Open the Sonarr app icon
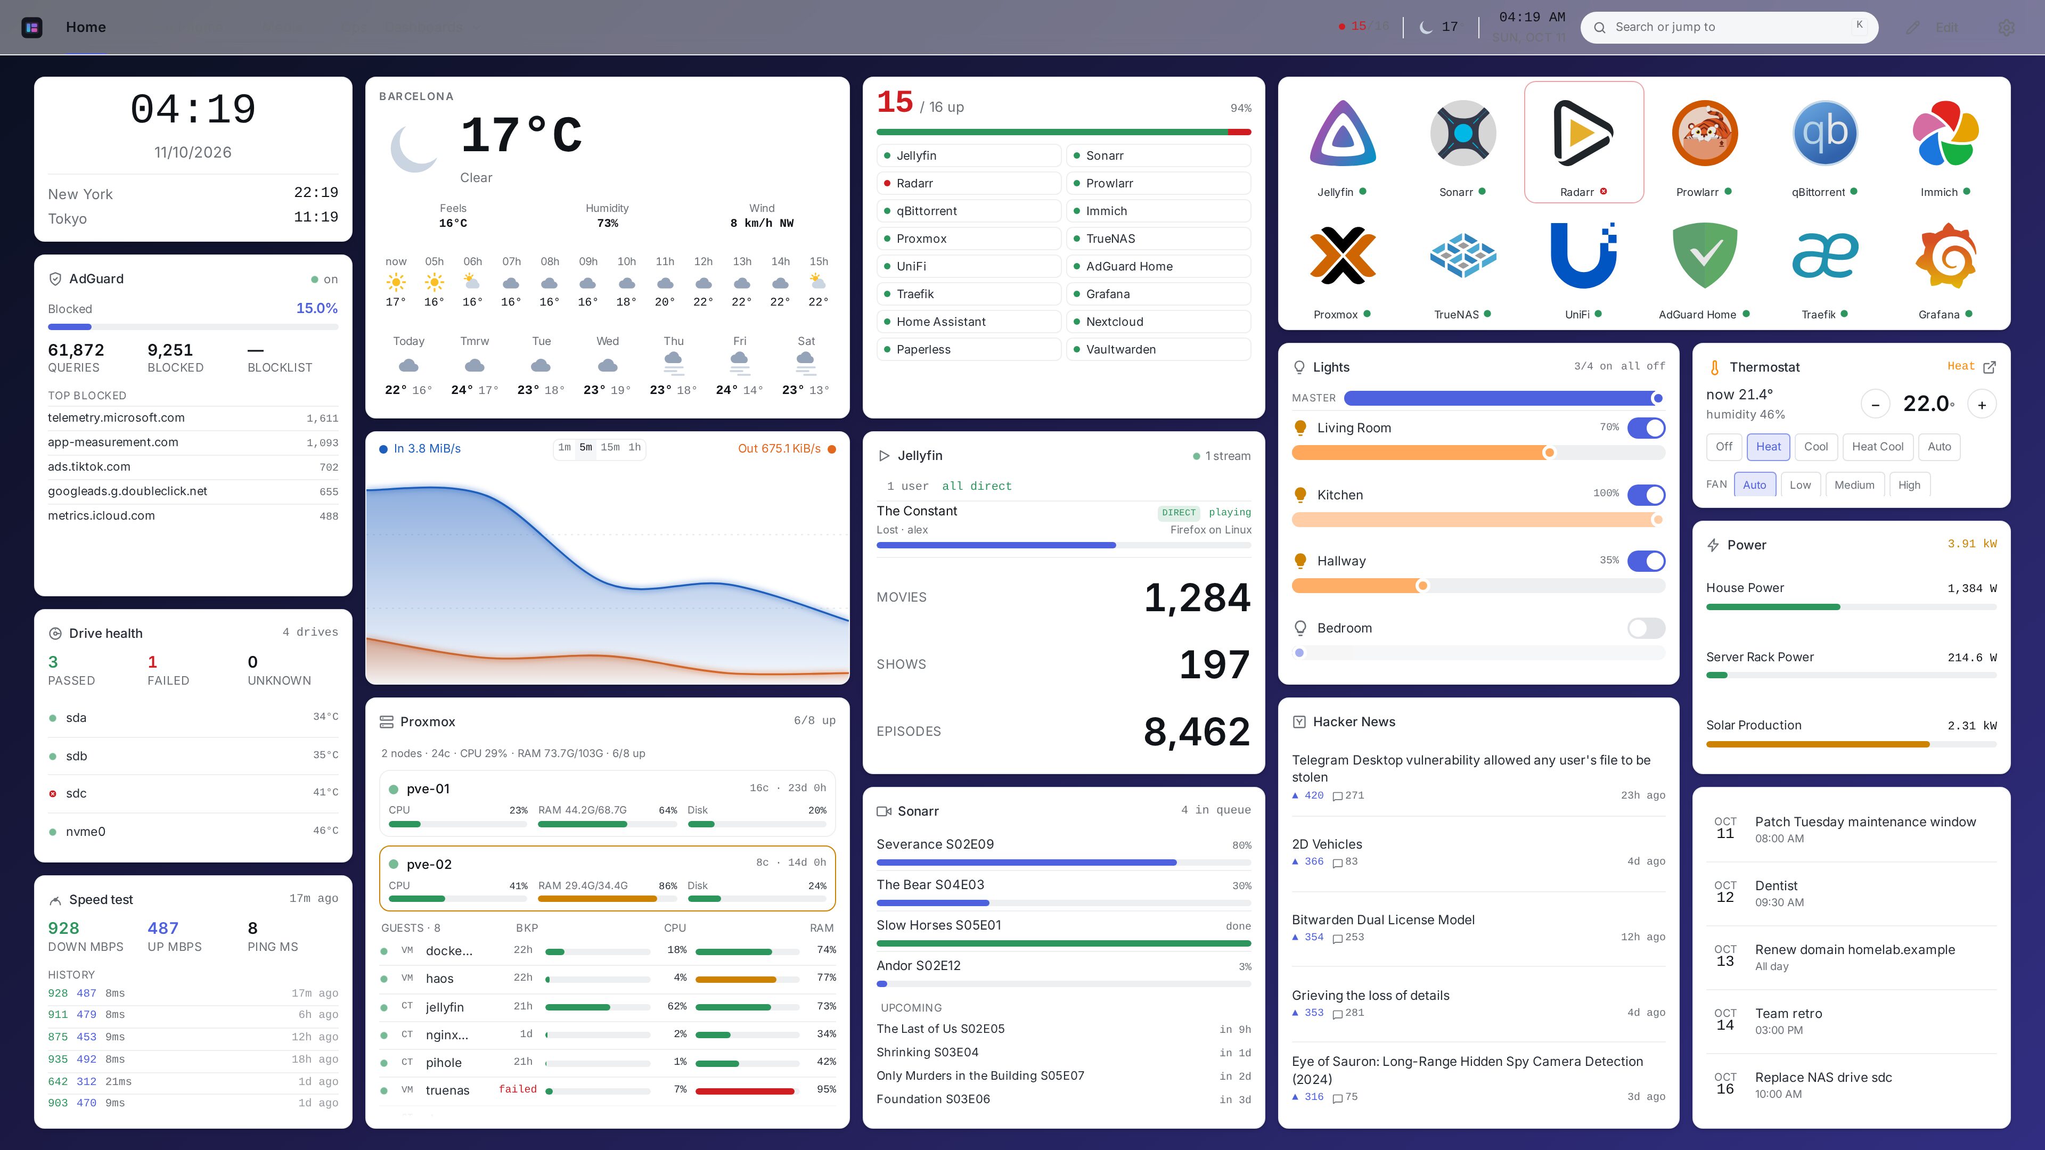 (1462, 133)
